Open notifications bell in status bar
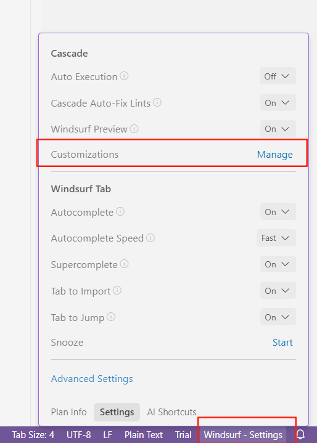 pos(300,434)
